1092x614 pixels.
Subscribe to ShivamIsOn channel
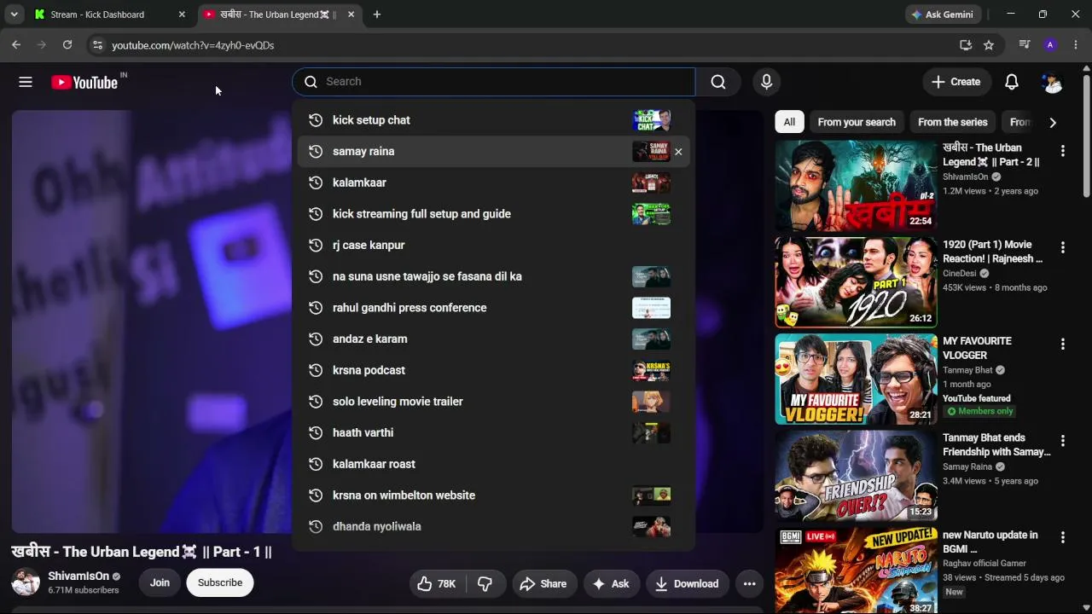pyautogui.click(x=220, y=583)
